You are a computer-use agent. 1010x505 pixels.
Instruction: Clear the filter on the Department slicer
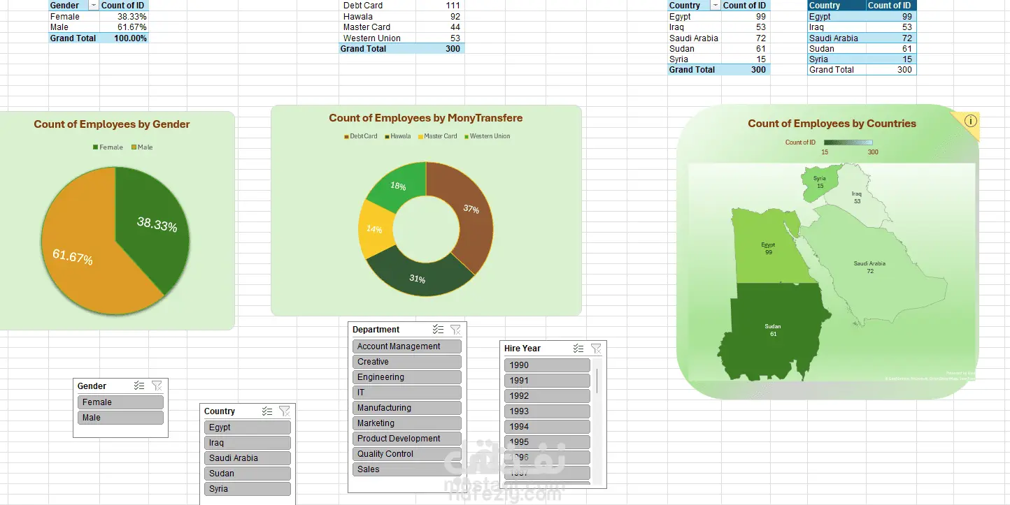pyautogui.click(x=455, y=330)
